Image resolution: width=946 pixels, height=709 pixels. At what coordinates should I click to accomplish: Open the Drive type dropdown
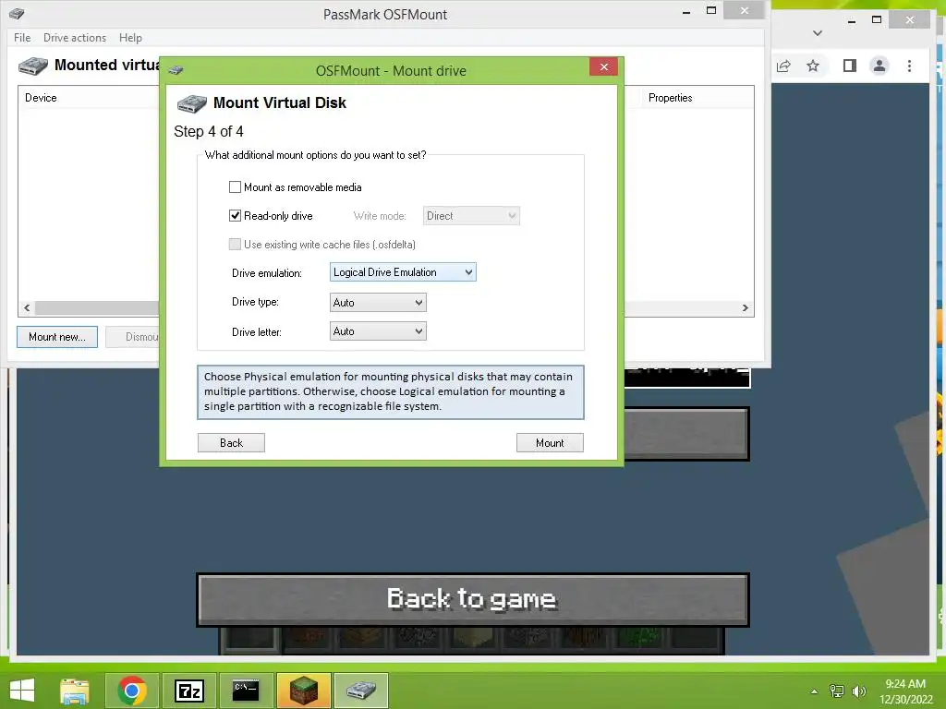click(x=378, y=303)
